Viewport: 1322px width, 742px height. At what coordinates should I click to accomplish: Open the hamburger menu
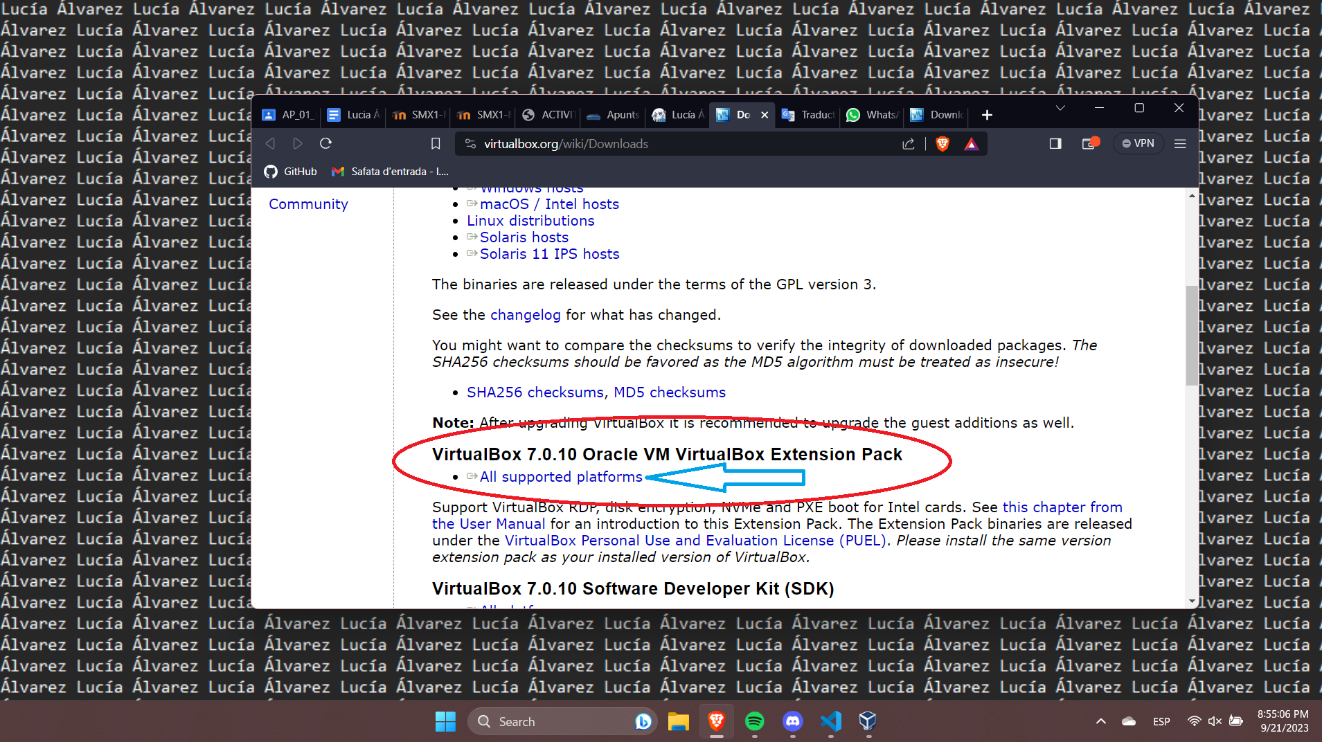pos(1180,143)
